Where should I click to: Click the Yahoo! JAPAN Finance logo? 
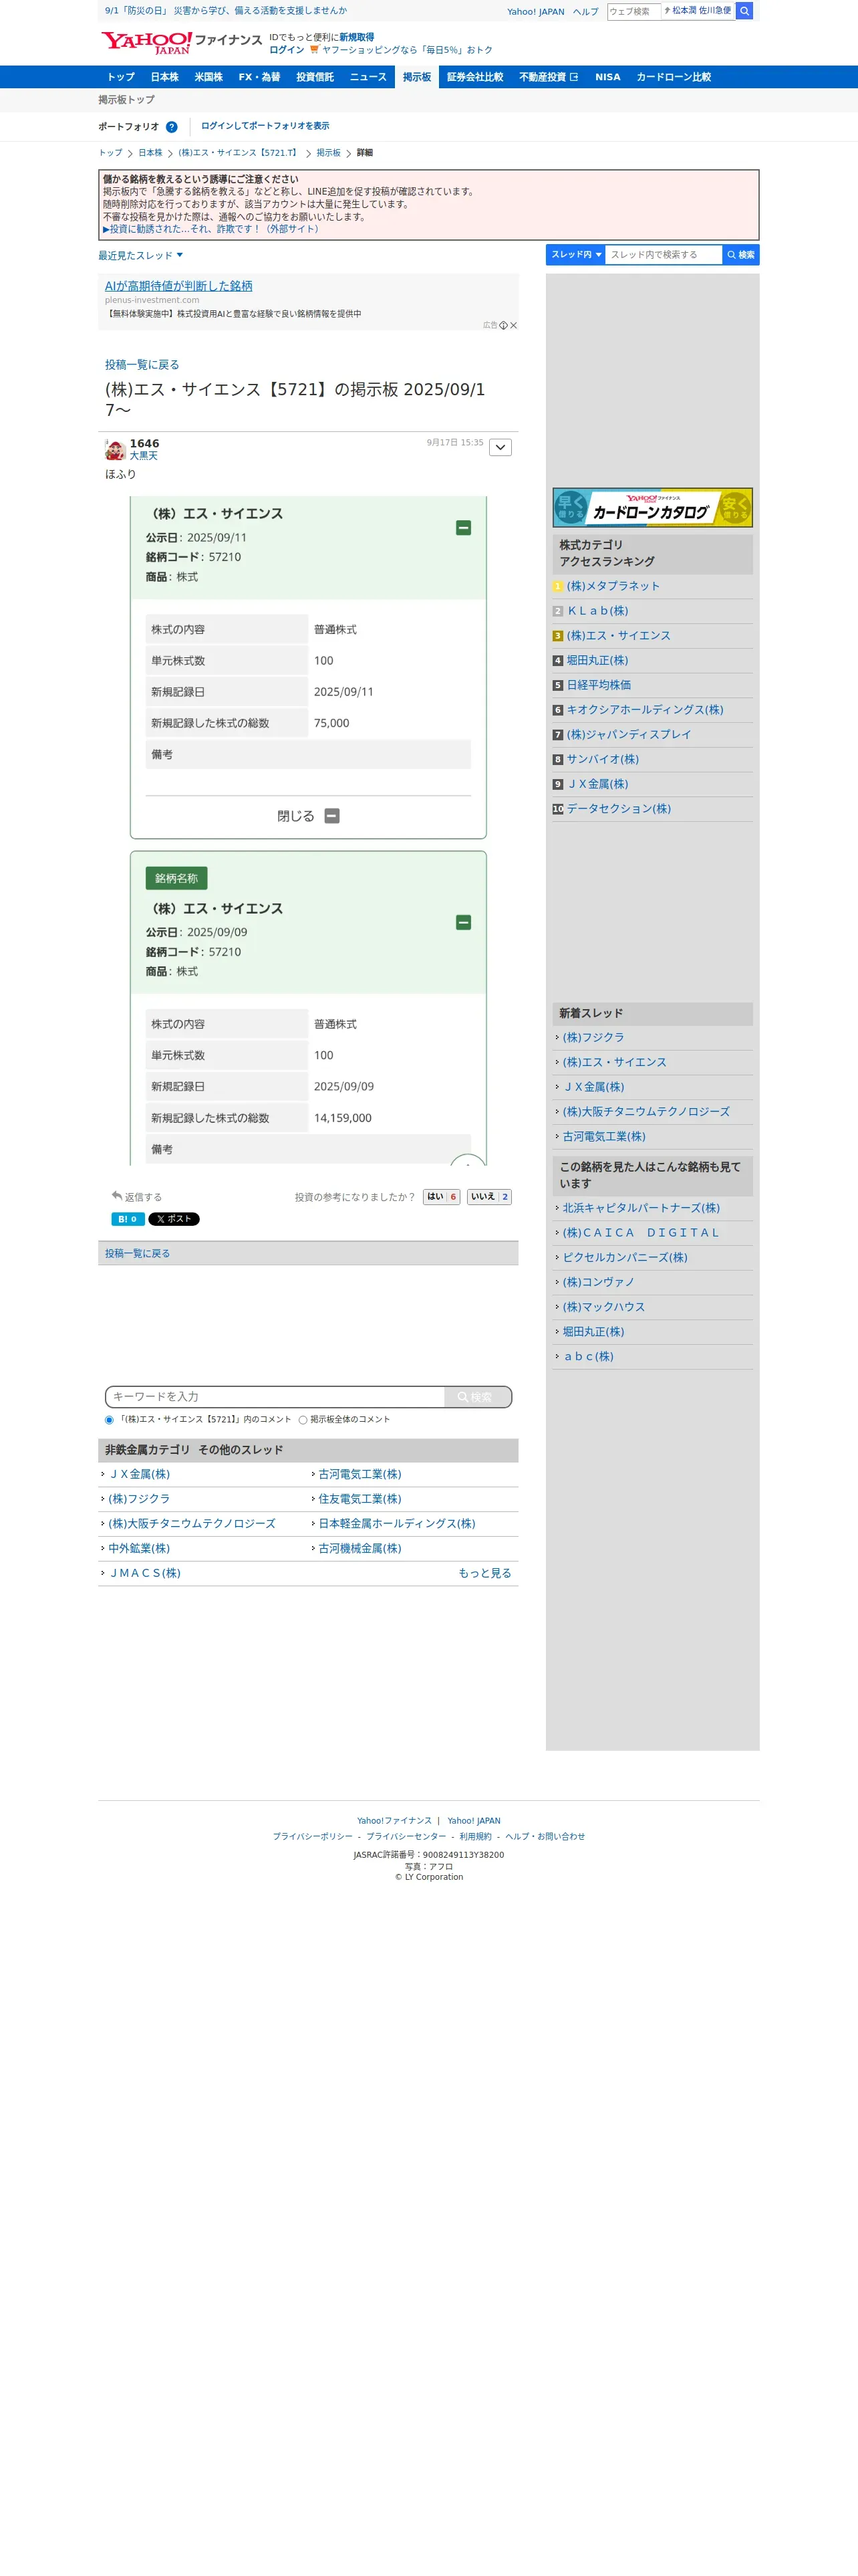181,42
